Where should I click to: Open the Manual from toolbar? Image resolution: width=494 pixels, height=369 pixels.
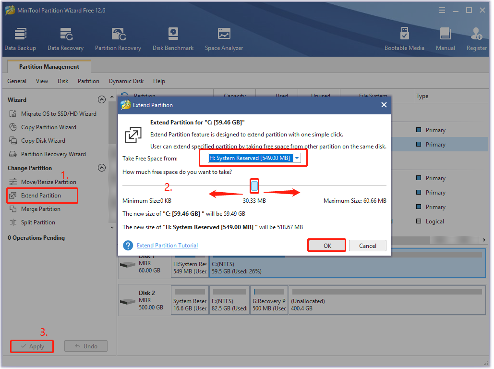click(x=445, y=39)
